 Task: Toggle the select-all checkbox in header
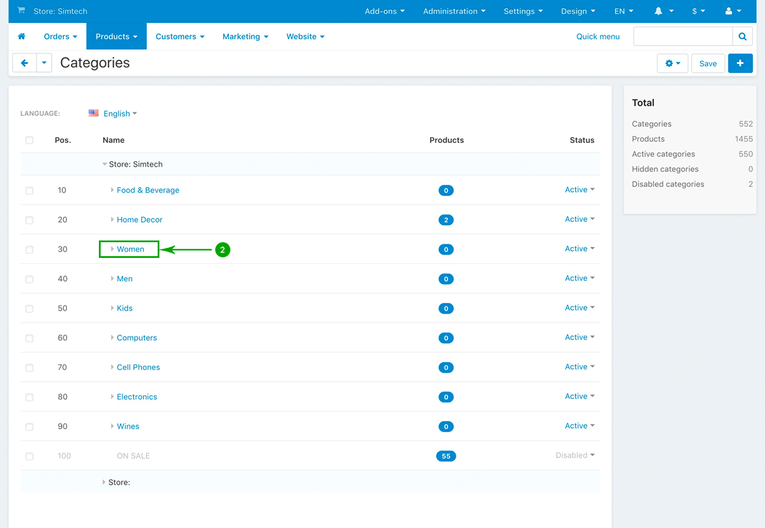pyautogui.click(x=30, y=140)
